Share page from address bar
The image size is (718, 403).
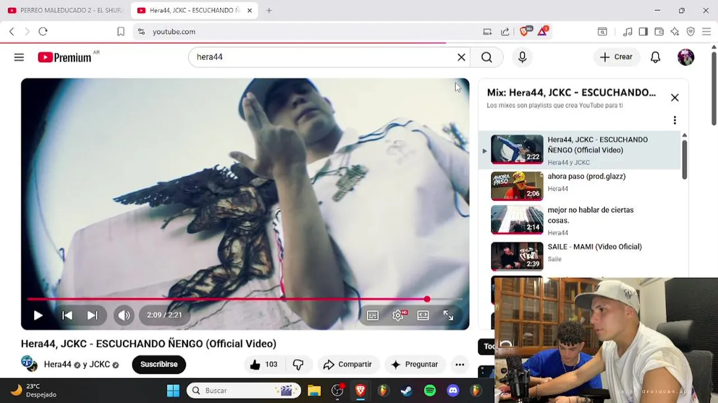click(x=505, y=32)
